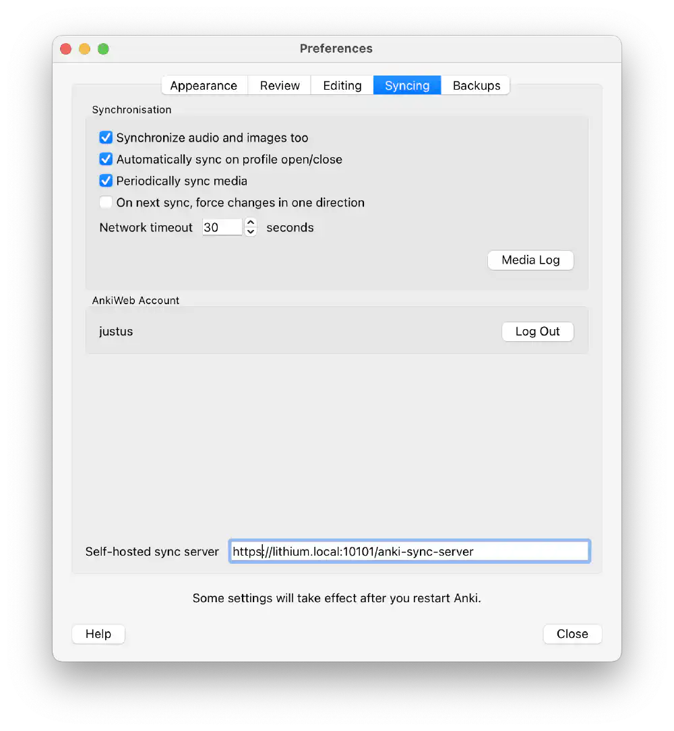Close the Preferences window
Viewport: 674px width, 731px height.
[x=572, y=634]
